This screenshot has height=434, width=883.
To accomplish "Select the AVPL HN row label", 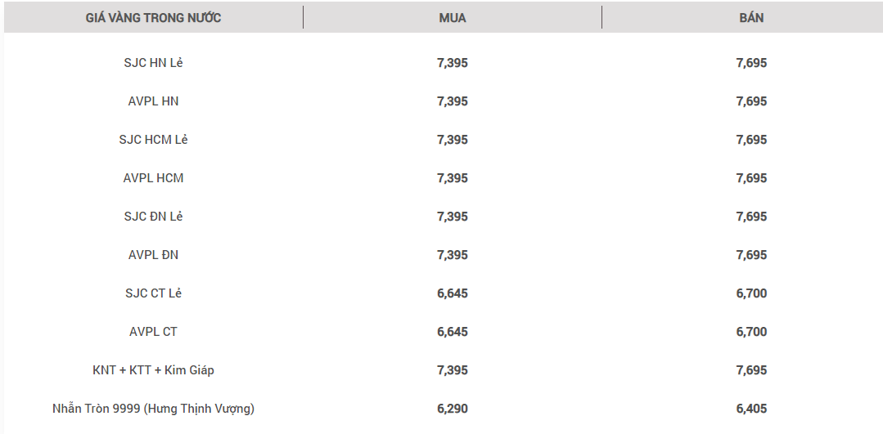I will click(153, 101).
